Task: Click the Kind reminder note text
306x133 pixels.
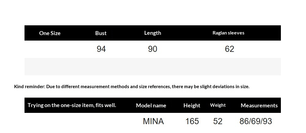Action: (132, 87)
